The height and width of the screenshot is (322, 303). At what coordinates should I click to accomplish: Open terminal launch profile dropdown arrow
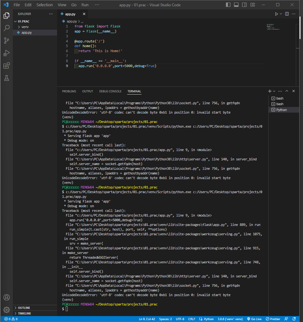274,91
